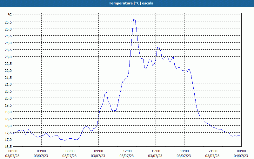This screenshot has width=254, height=159.
Task: Pick the 18:00 time label
Action: [x=184, y=151]
